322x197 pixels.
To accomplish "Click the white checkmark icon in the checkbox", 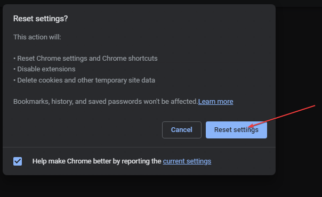I will 18,161.
